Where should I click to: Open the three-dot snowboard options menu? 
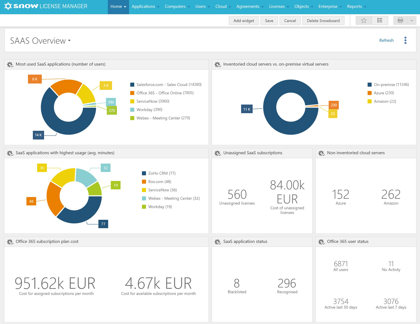coord(405,40)
